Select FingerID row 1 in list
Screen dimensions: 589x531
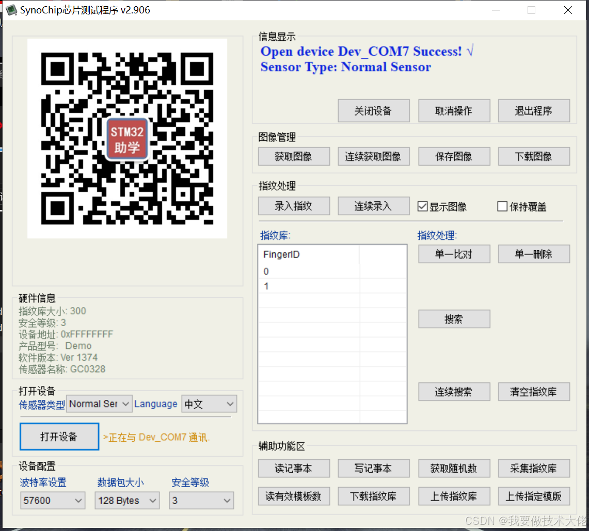tap(332, 286)
